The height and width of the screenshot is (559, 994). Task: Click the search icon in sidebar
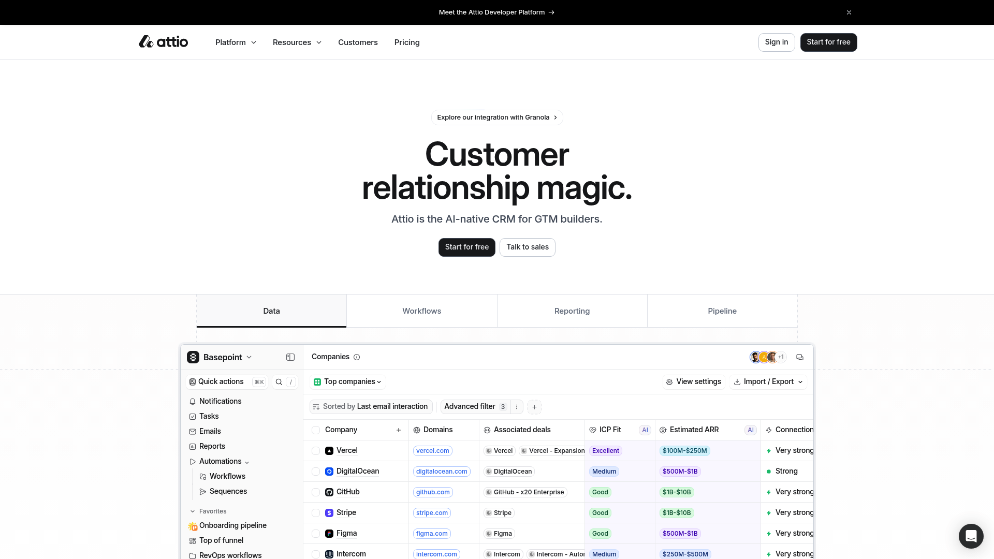(279, 382)
